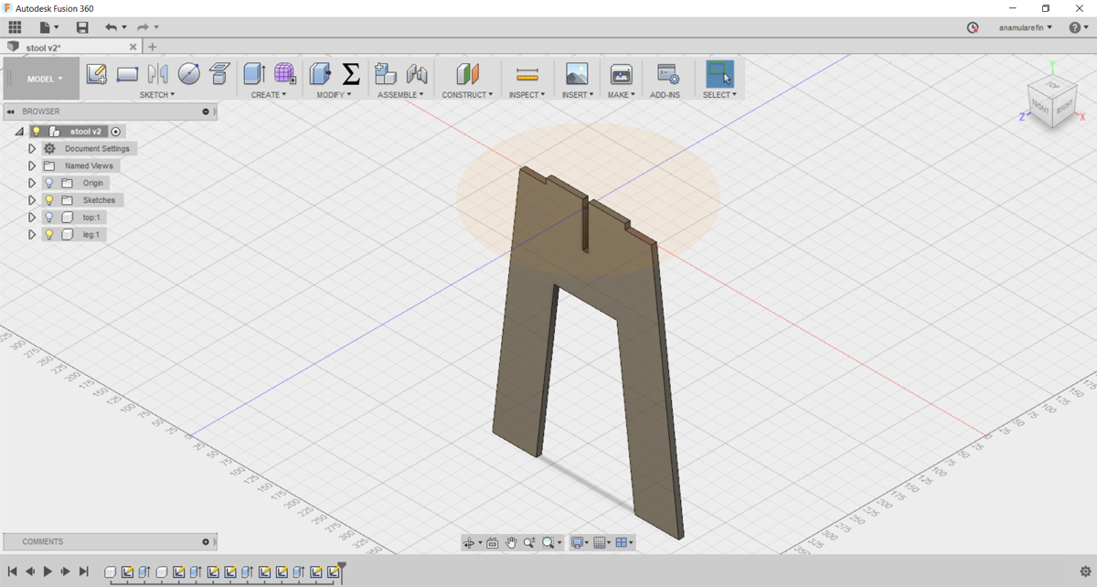Expand the Origin folder node
Image resolution: width=1097 pixels, height=587 pixels.
pyautogui.click(x=32, y=183)
